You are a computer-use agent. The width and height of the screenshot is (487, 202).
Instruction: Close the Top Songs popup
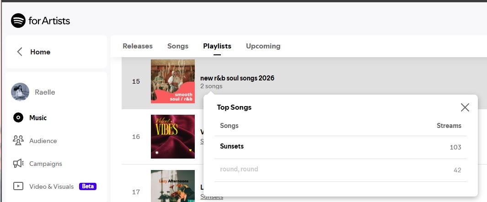point(465,107)
